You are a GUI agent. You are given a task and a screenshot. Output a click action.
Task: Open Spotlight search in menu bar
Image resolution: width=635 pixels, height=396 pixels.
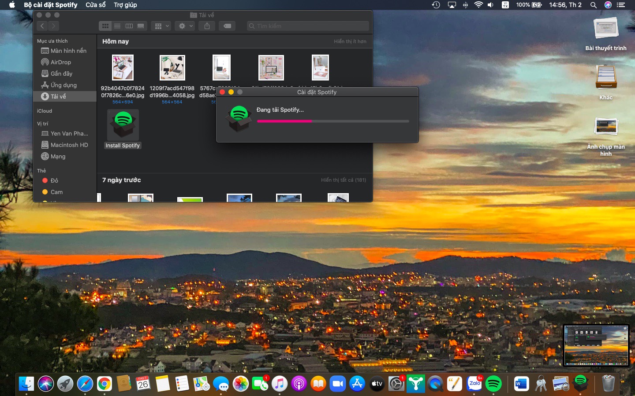click(594, 5)
